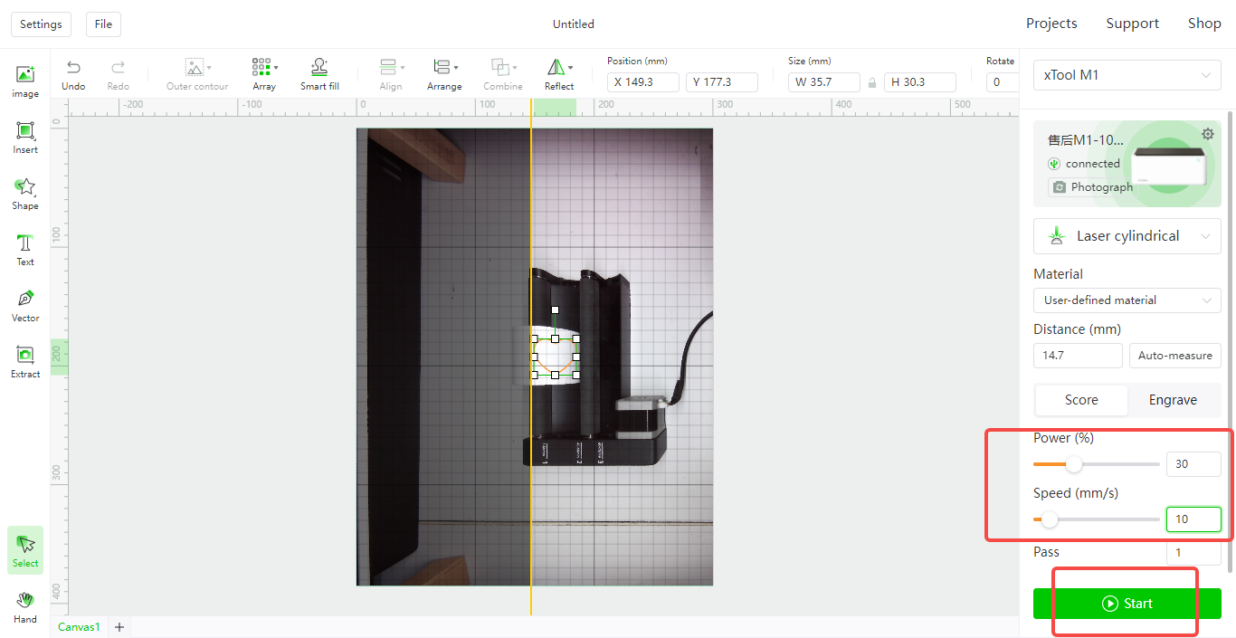
Task: Select the Vector pen tool
Action: pyautogui.click(x=25, y=305)
